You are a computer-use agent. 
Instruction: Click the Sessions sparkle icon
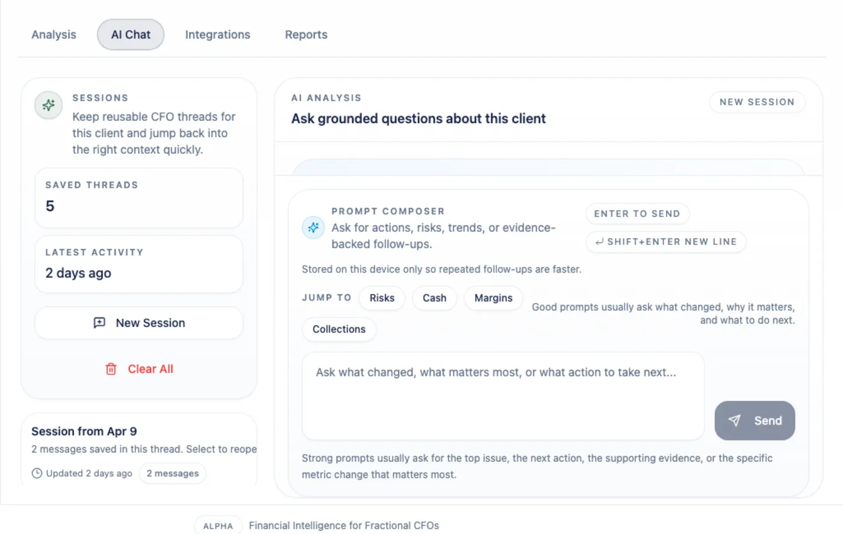click(48, 105)
